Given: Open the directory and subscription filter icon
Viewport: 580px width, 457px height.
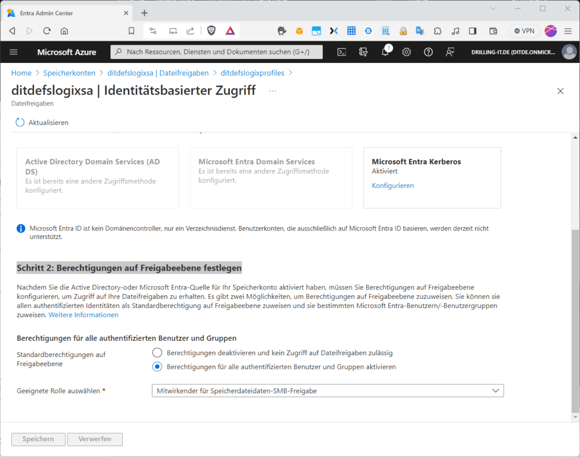Looking at the screenshot, I should coord(363,52).
